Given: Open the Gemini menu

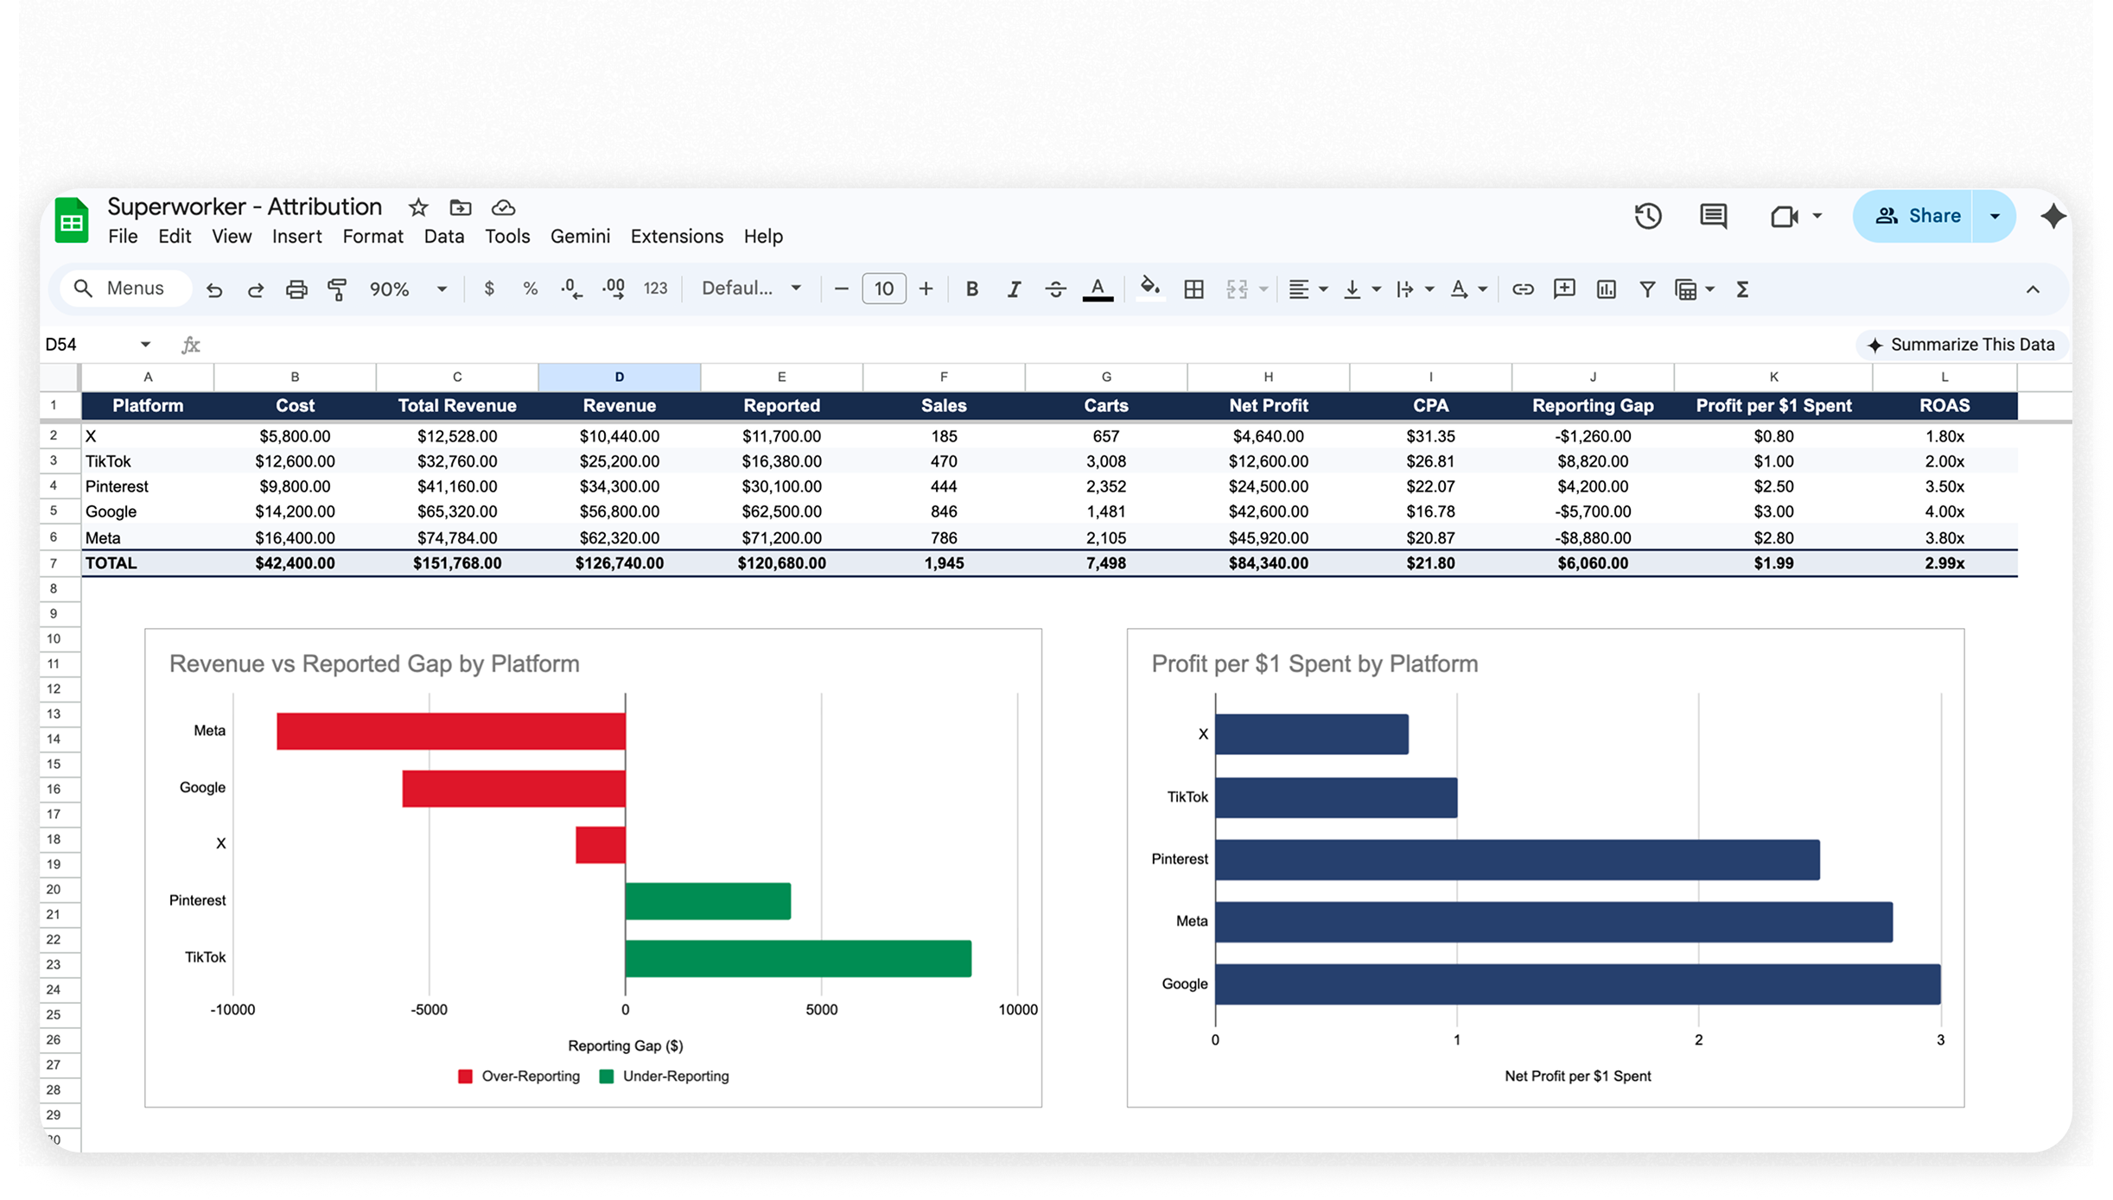Looking at the screenshot, I should [x=580, y=237].
